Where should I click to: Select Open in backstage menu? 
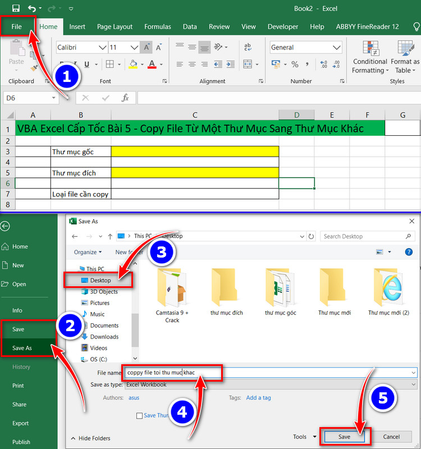point(19,284)
